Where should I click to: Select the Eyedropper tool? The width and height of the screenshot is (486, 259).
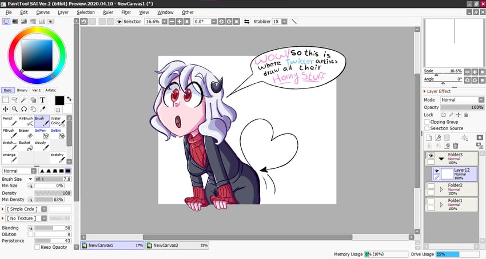point(42,109)
